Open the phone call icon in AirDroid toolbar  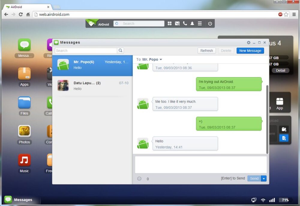click(185, 23)
